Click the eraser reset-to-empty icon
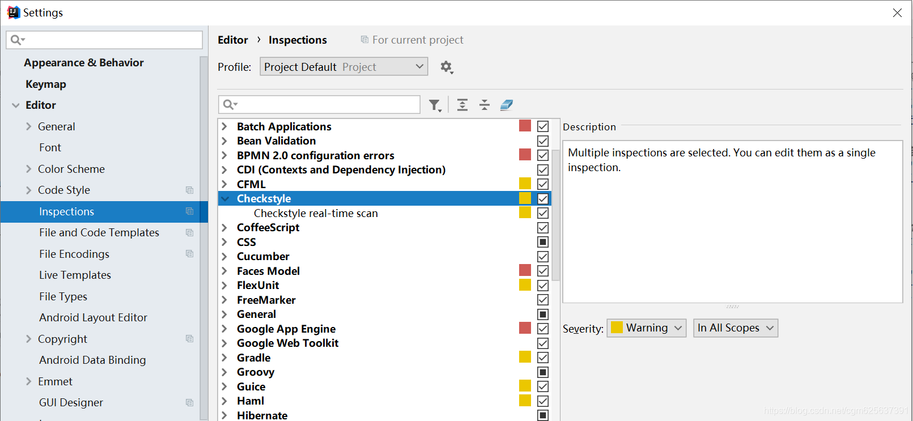This screenshot has width=913, height=421. (x=507, y=105)
